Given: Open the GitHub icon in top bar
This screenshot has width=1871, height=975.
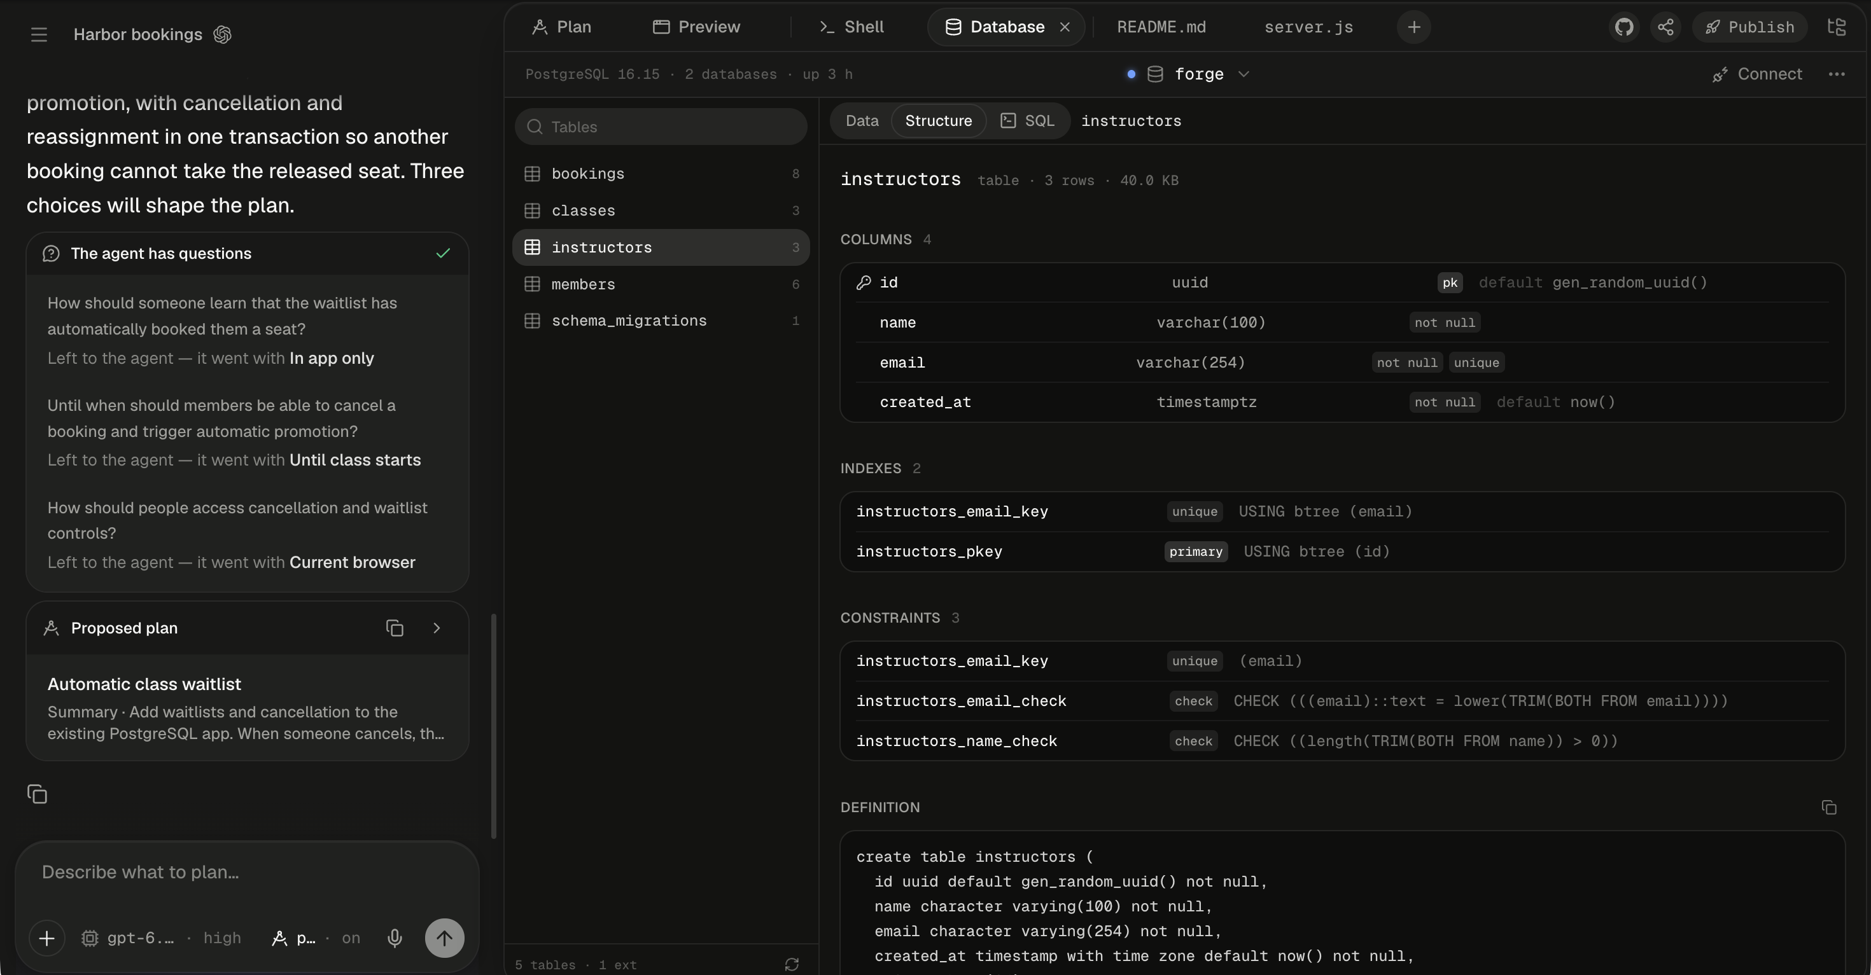Looking at the screenshot, I should [1624, 27].
